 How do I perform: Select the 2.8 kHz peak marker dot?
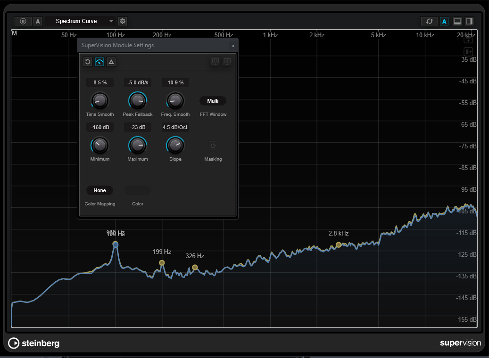click(x=339, y=245)
